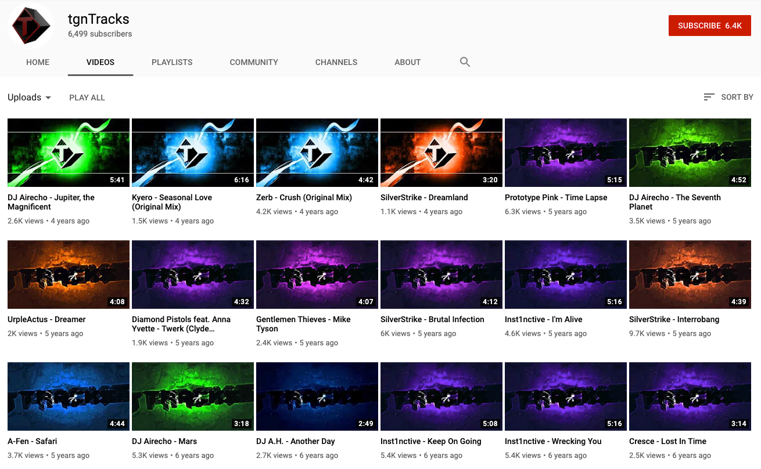The width and height of the screenshot is (761, 469).
Task: Click title Prototype Pink - Time Lapse
Action: click(556, 197)
